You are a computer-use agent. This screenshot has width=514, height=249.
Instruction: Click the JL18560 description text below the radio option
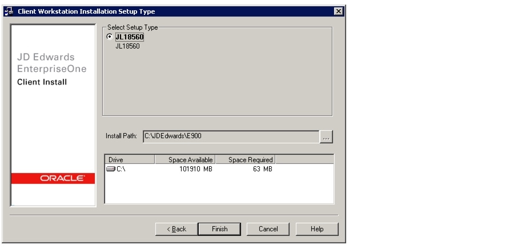(x=127, y=46)
